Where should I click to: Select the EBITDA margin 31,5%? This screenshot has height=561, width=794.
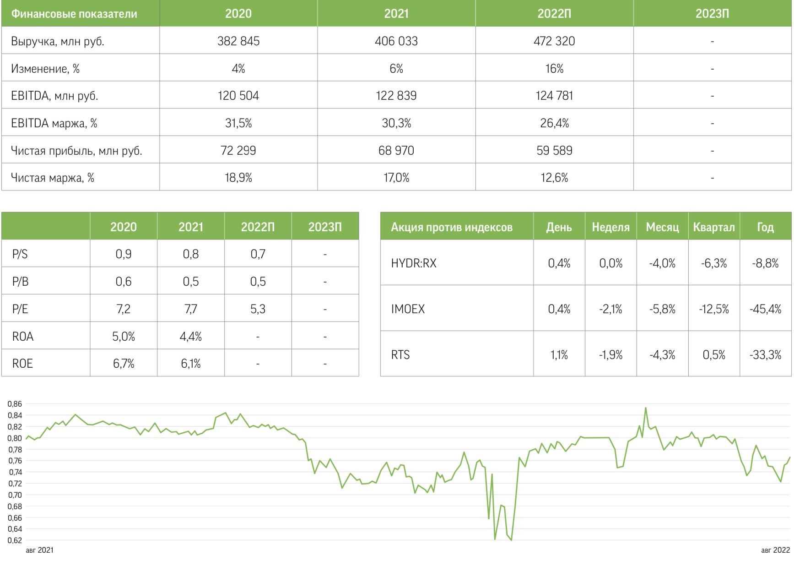[x=238, y=123]
